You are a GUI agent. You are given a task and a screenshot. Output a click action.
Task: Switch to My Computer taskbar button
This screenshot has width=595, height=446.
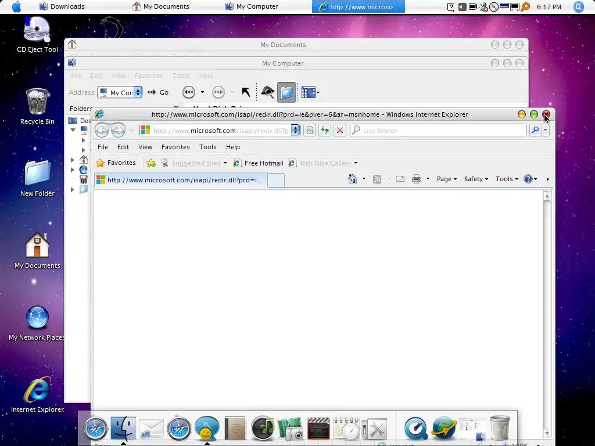(252, 6)
